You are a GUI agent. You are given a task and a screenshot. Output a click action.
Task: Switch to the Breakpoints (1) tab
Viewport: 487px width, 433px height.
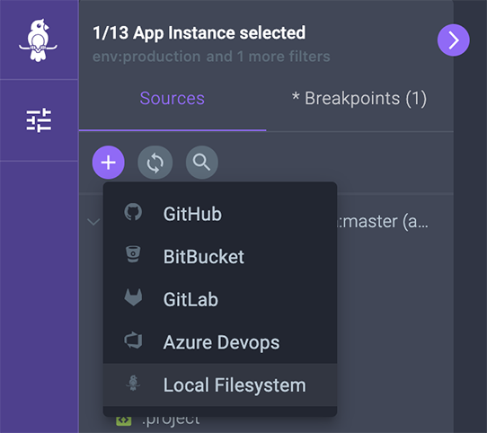pyautogui.click(x=359, y=99)
